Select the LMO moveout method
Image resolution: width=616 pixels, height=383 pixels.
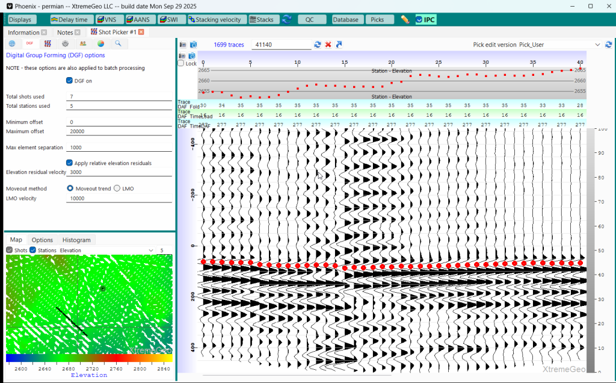117,188
